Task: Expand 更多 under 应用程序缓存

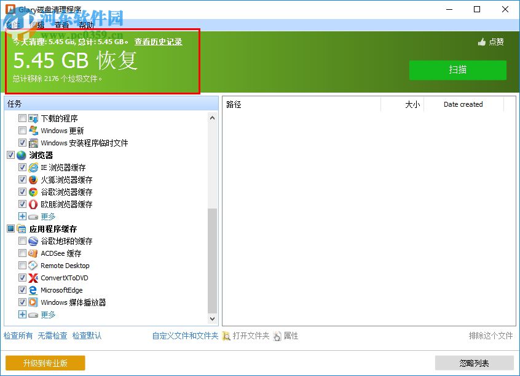Action: coord(22,315)
